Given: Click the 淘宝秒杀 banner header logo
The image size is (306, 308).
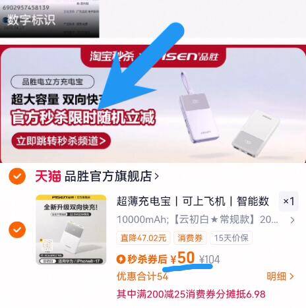Looking at the screenshot, I should tap(112, 56).
